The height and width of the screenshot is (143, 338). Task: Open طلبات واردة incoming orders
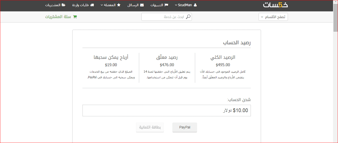pyautogui.click(x=83, y=5)
